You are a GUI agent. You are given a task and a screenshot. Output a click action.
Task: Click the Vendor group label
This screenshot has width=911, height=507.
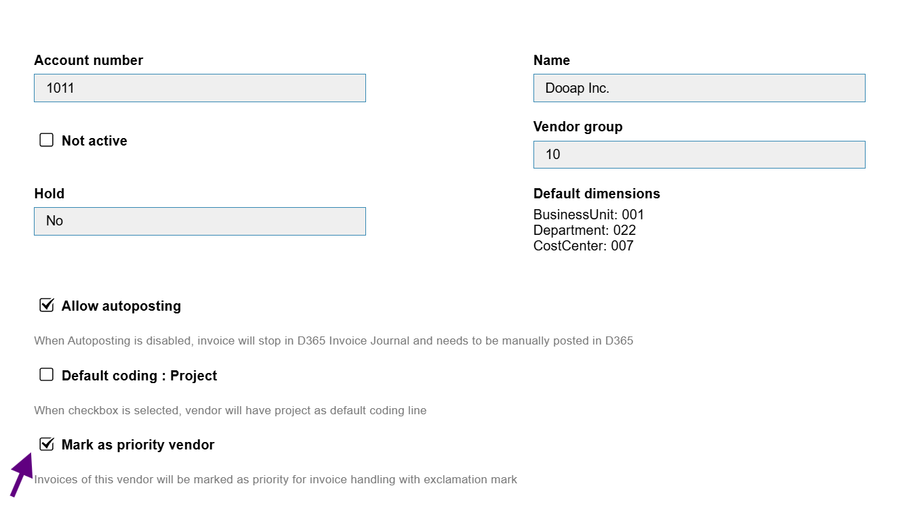click(x=578, y=127)
